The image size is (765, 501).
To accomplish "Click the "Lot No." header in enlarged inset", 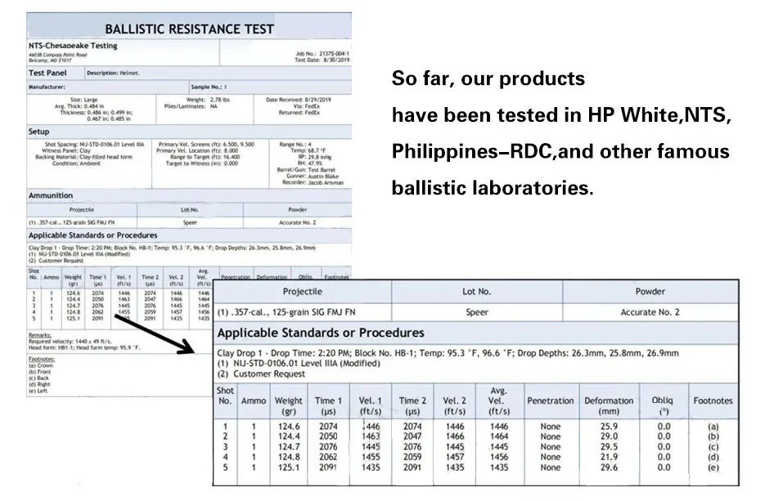I will (x=477, y=292).
